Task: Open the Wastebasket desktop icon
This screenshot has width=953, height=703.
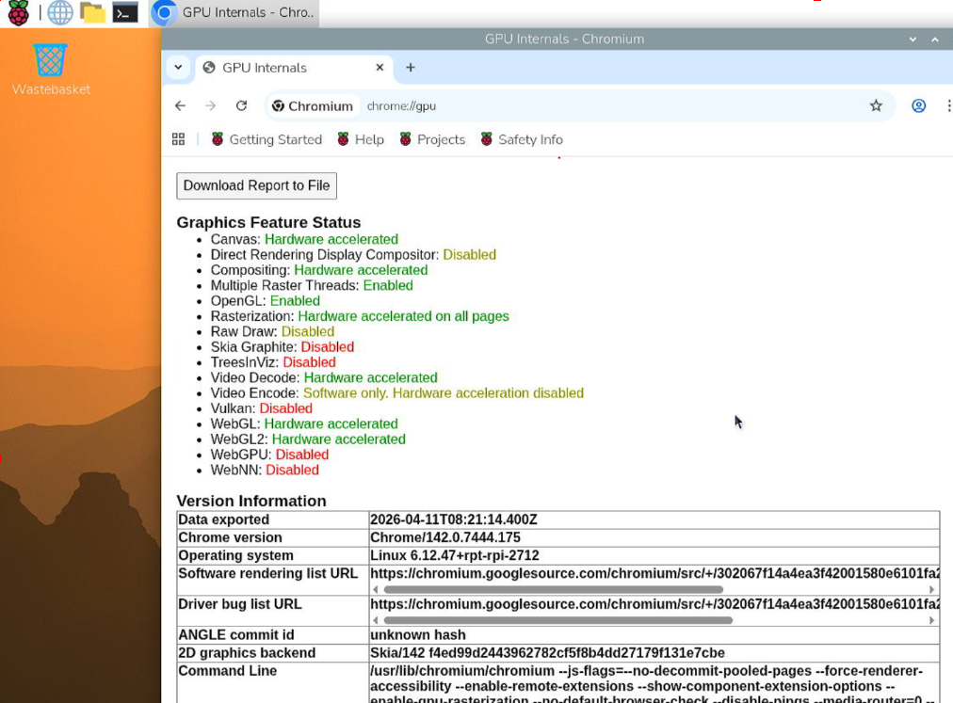Action: point(51,61)
